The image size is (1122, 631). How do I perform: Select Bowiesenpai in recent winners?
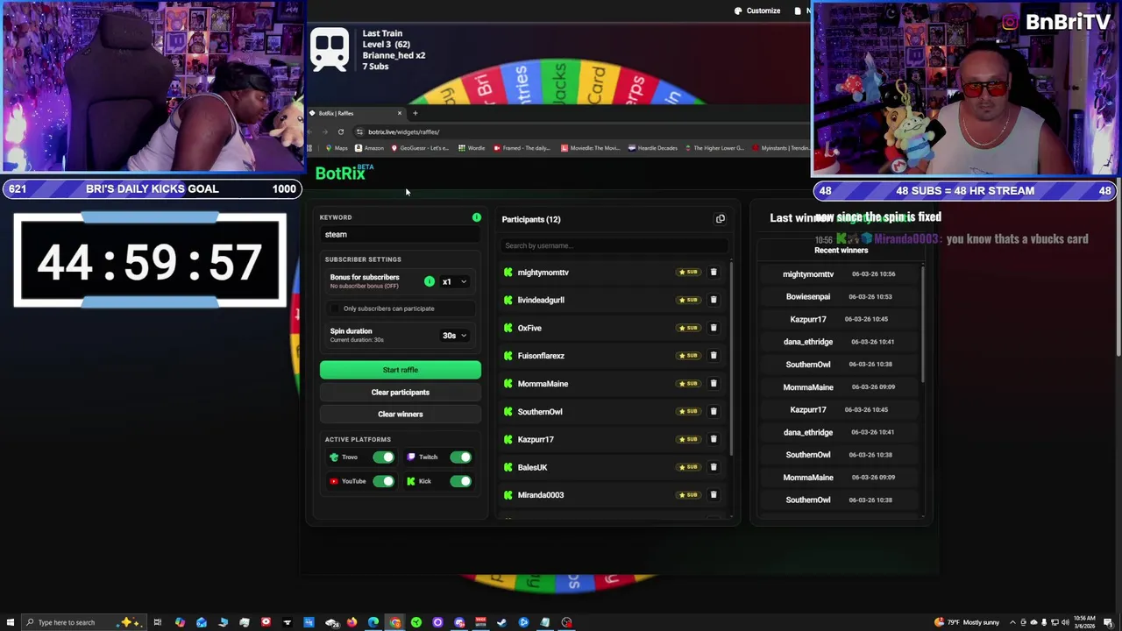pyautogui.click(x=808, y=296)
